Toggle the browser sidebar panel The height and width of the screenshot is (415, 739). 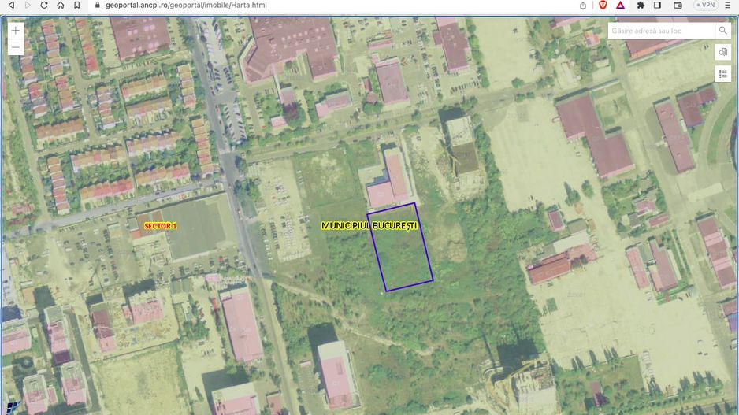(x=658, y=5)
